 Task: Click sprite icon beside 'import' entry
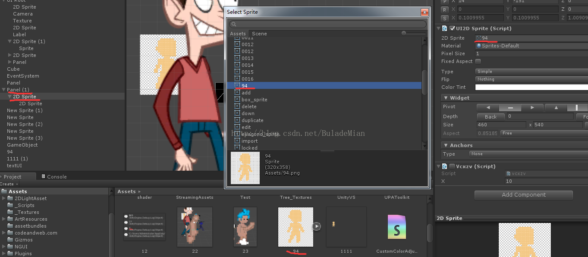tap(237, 141)
